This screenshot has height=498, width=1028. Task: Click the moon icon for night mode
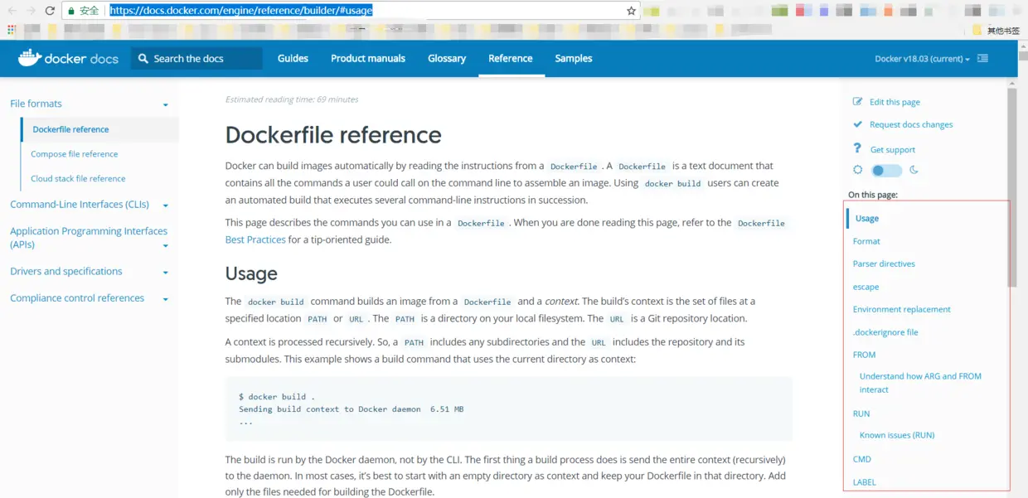coord(914,170)
